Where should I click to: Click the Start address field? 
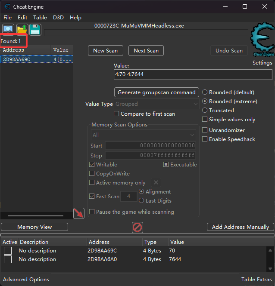click(x=150, y=145)
